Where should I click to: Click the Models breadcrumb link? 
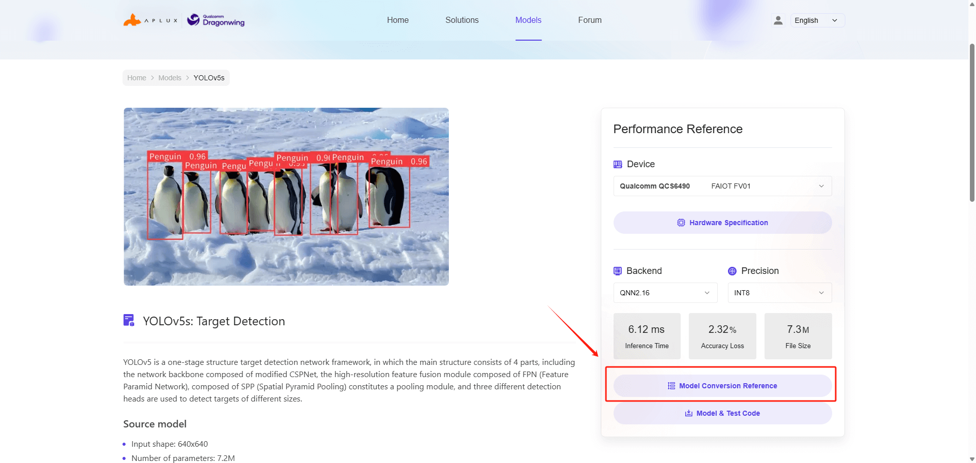170,78
